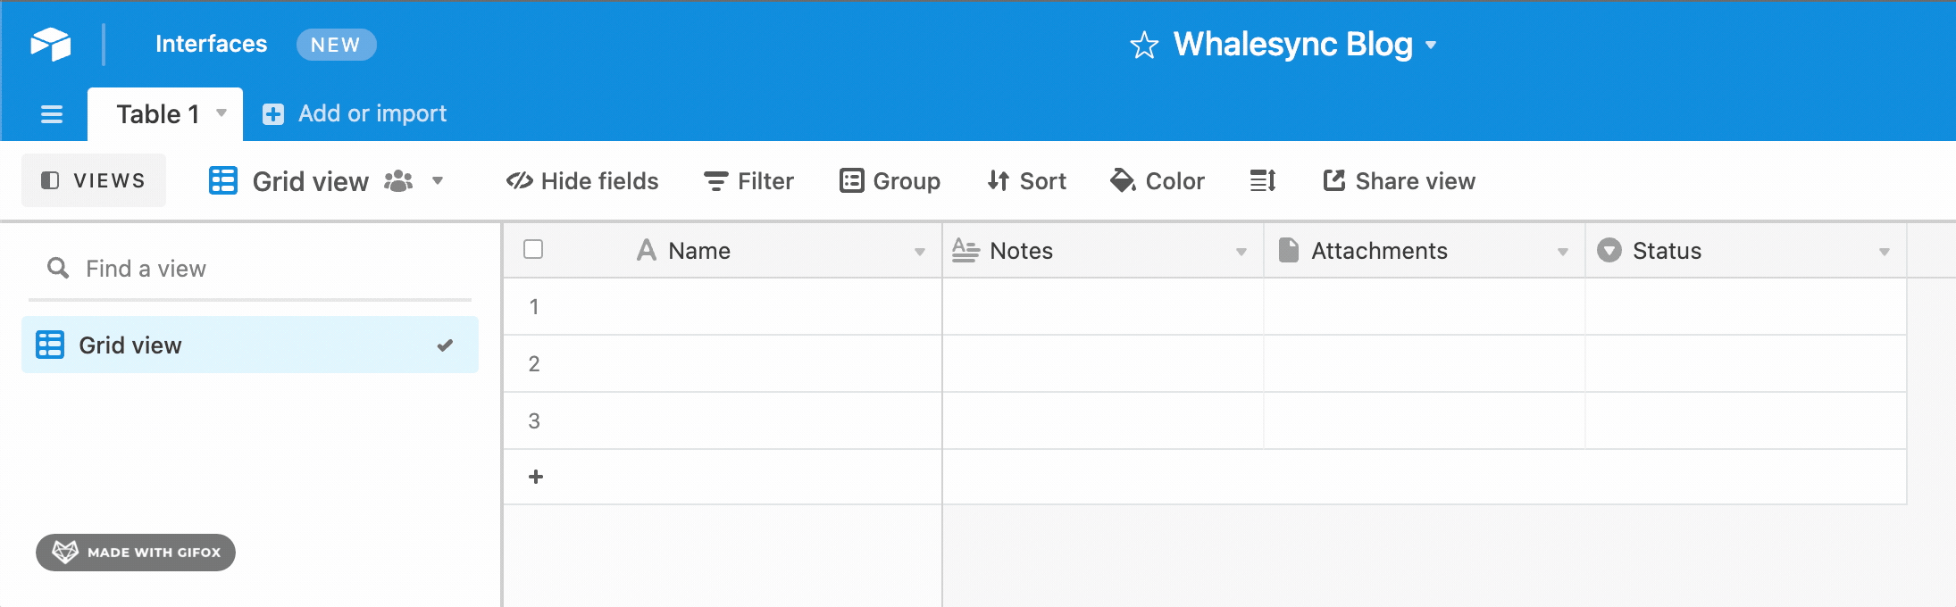Click the grid icon beside sidebar Grid view
This screenshot has height=607, width=1956.
[50, 345]
